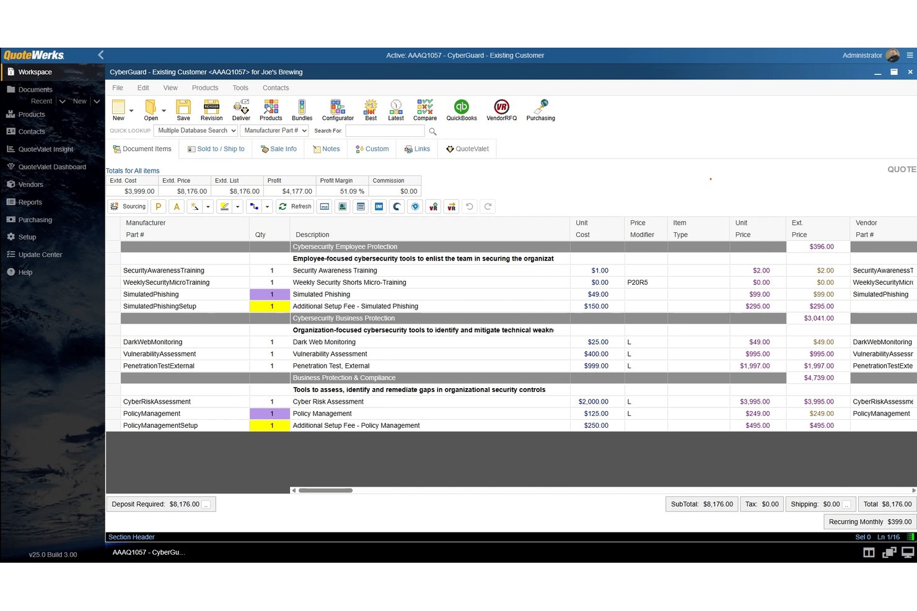The width and height of the screenshot is (917, 611).
Task: Open the Sourcing tool
Action: click(128, 207)
